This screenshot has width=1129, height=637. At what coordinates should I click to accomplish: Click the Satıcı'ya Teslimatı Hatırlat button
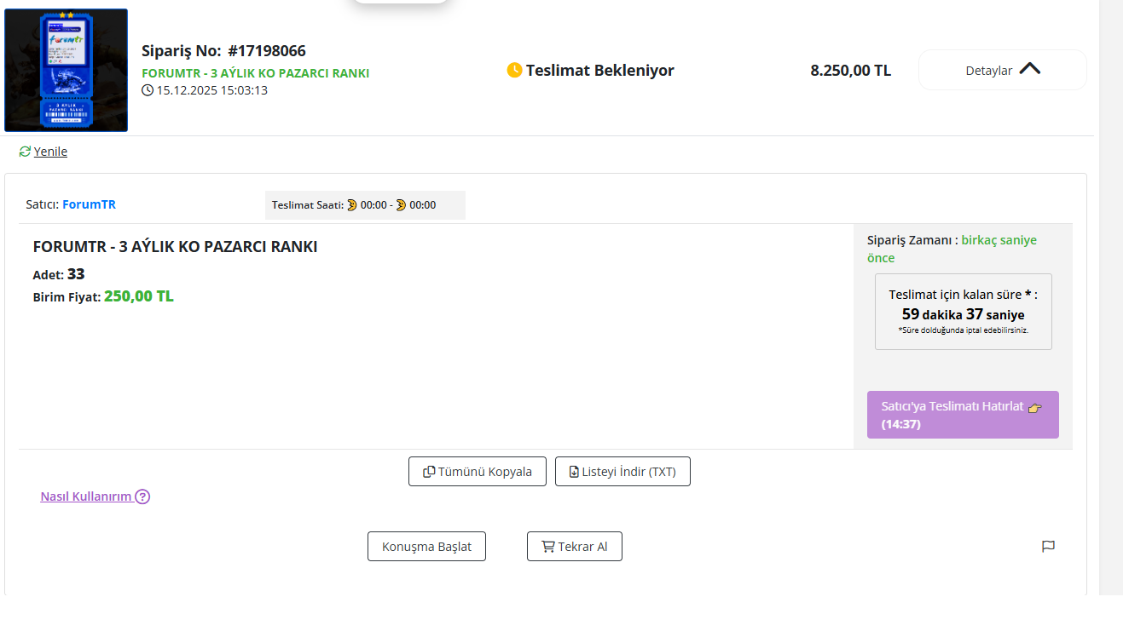[x=963, y=415]
